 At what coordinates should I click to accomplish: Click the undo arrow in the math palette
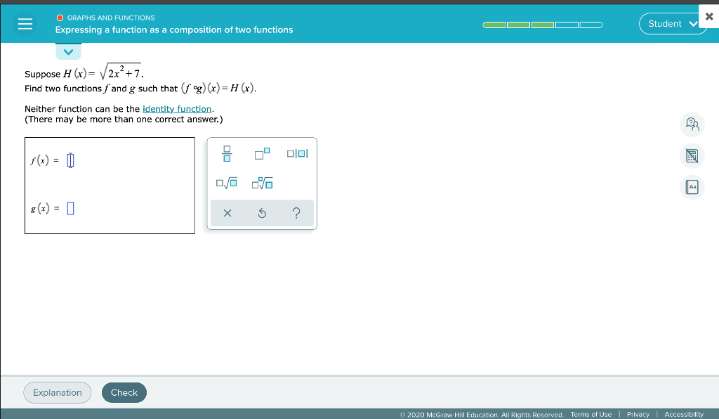(x=262, y=212)
